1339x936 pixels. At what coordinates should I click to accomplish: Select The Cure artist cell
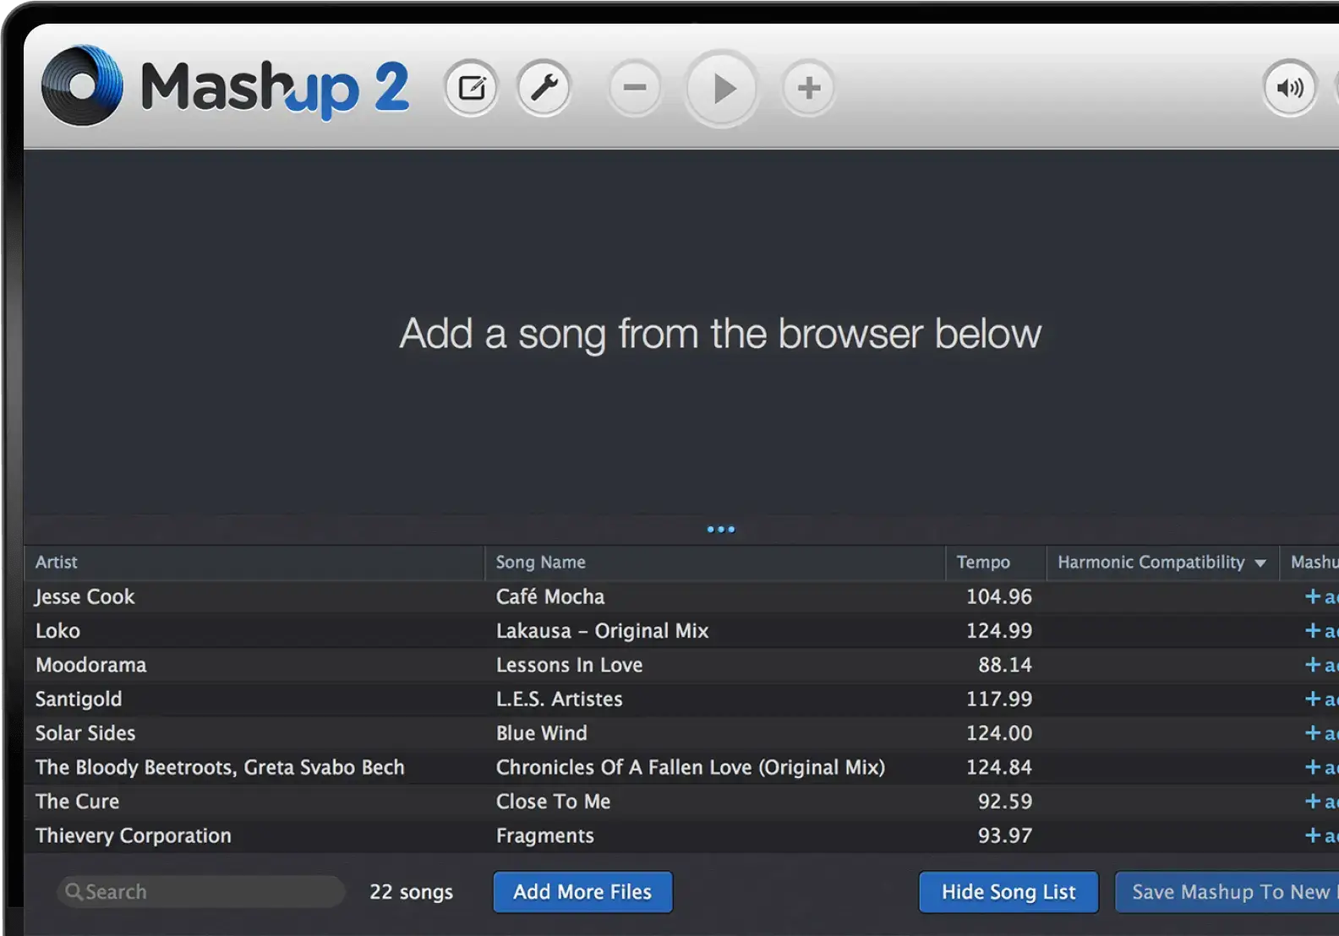77,802
